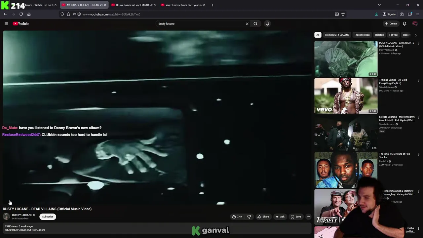Image resolution: width=423 pixels, height=238 pixels.
Task: Subscribe to DUSTY LOCANE channel
Action: coord(48,217)
